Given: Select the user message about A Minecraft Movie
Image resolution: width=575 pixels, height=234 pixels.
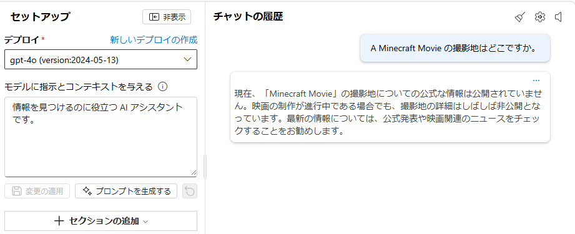Looking at the screenshot, I should [455, 49].
